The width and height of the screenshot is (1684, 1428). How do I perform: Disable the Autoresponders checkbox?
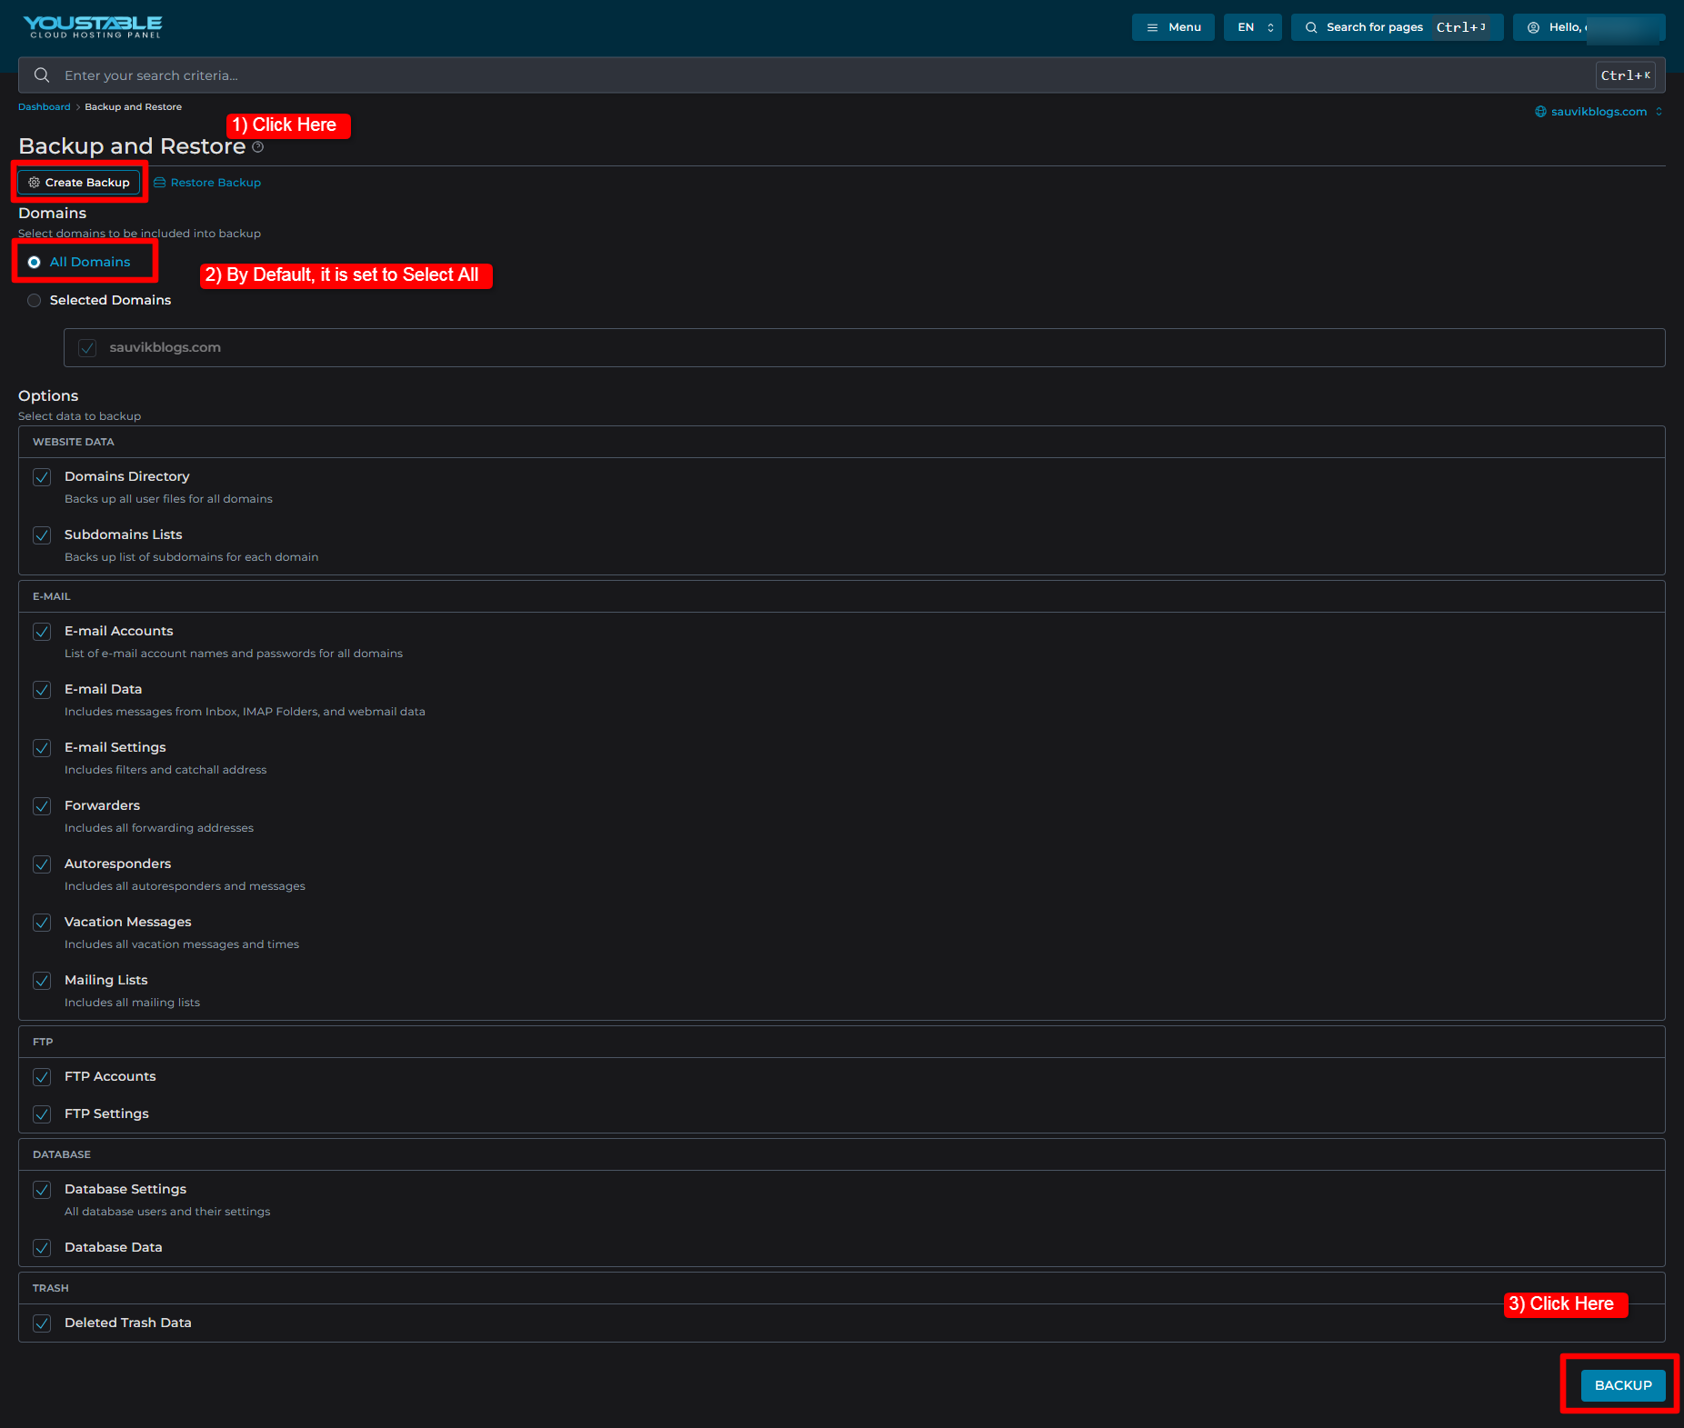42,864
